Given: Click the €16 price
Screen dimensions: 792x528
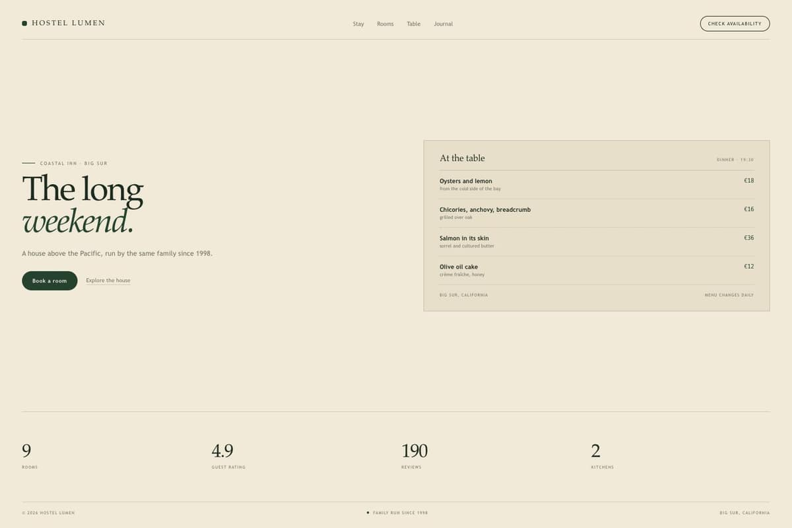Looking at the screenshot, I should [x=749, y=209].
